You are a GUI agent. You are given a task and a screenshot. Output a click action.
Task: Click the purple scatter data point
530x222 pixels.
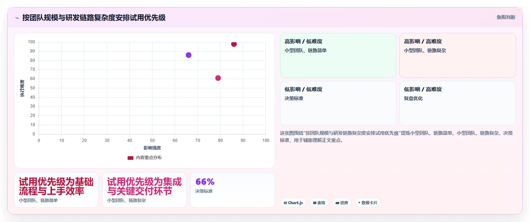pos(188,55)
